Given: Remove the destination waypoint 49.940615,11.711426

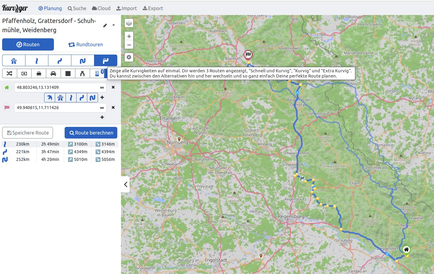Looking at the screenshot, I should [113, 108].
